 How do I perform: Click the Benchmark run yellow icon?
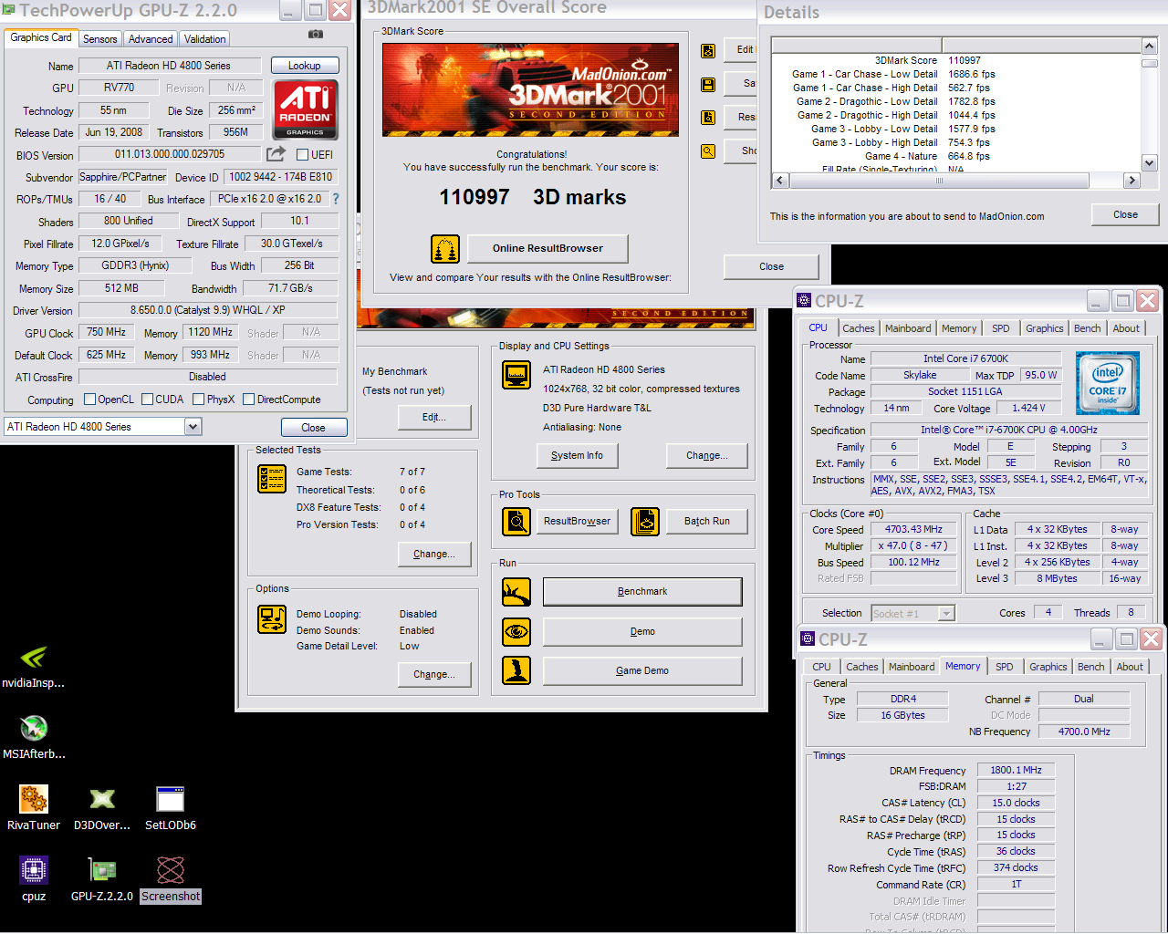[516, 592]
